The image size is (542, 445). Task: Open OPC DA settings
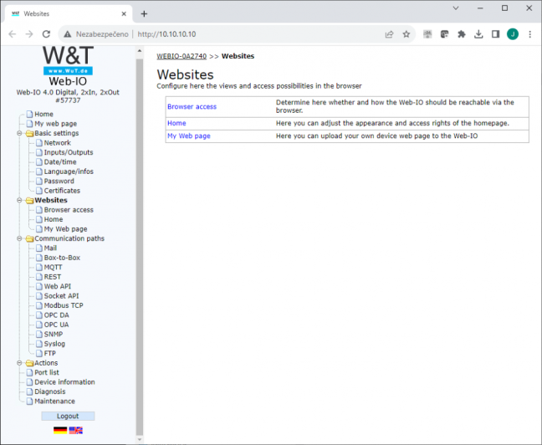click(57, 315)
